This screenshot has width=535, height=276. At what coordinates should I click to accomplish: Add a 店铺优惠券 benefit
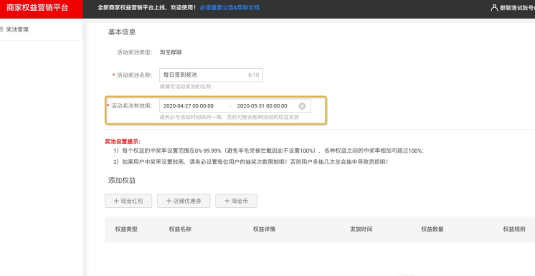click(184, 201)
